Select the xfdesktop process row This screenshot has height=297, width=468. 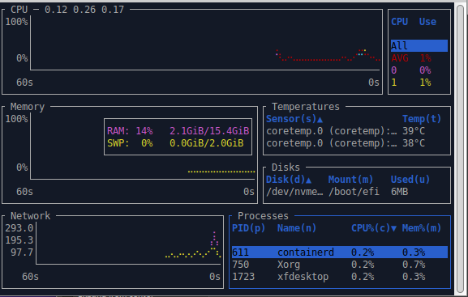(340, 277)
